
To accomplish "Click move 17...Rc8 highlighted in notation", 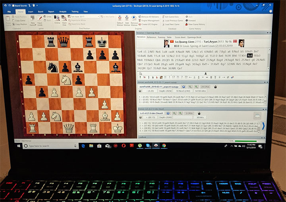I will (249, 56).
